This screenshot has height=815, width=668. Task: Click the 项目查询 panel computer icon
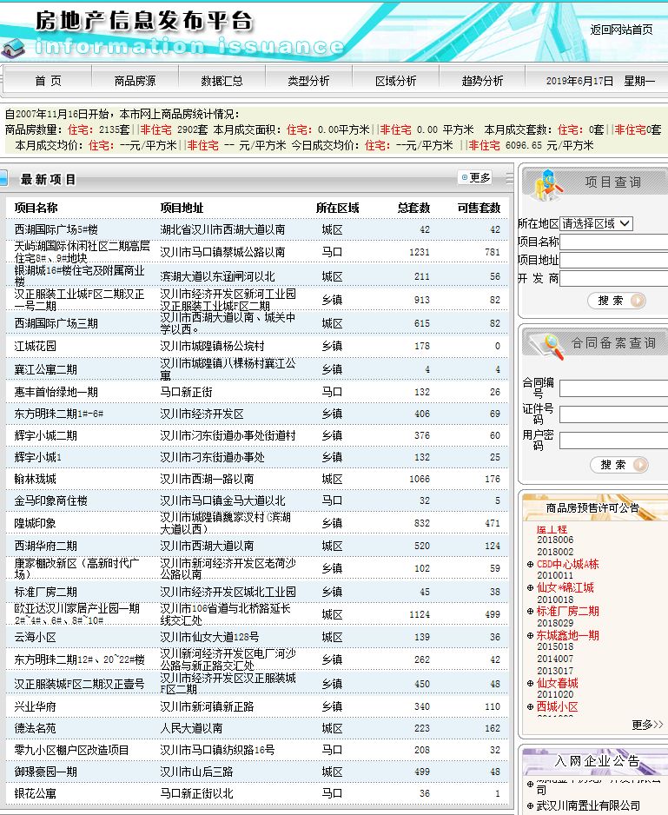pyautogui.click(x=547, y=185)
